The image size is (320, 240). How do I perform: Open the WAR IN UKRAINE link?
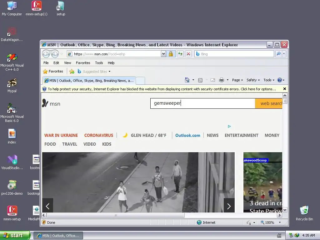61,135
